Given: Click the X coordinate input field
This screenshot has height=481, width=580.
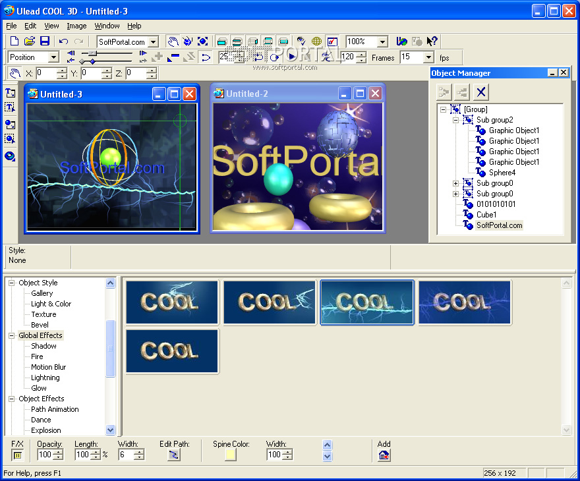Looking at the screenshot, I should pyautogui.click(x=46, y=73).
